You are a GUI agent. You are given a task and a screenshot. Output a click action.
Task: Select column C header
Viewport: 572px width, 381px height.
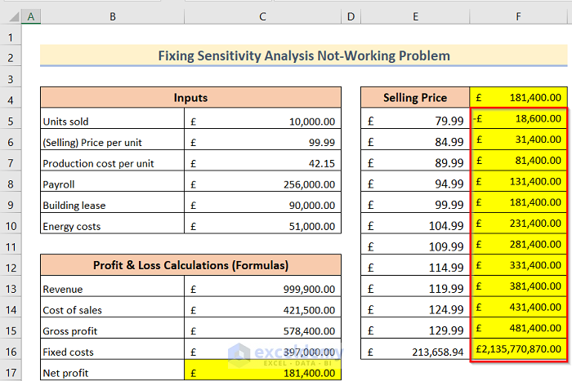[x=262, y=17]
